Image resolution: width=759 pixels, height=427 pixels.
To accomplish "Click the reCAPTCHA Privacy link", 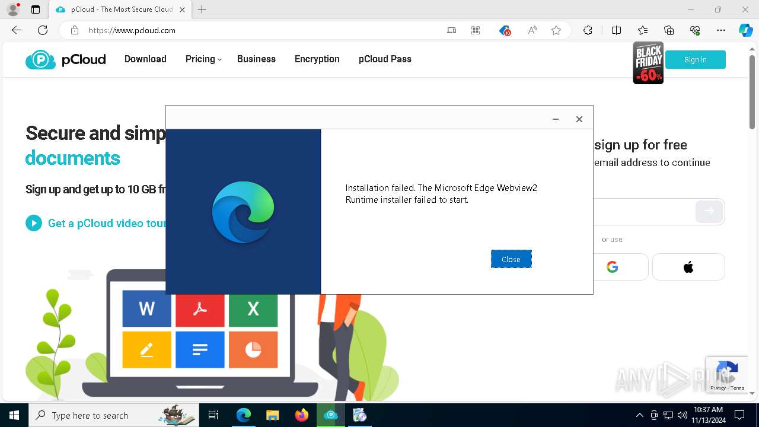I will pos(717,388).
